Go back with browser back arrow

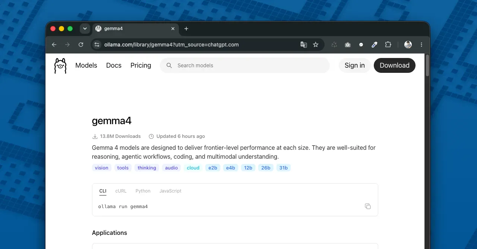click(x=54, y=45)
